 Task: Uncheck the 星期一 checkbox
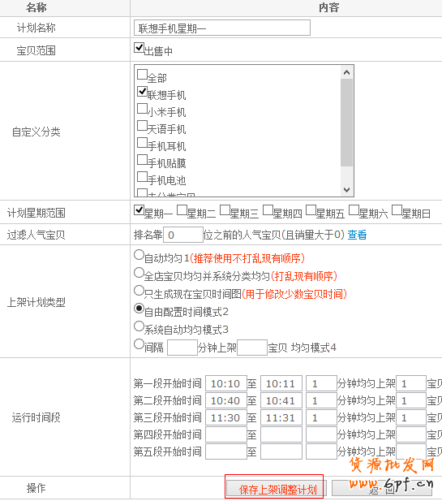(x=139, y=210)
